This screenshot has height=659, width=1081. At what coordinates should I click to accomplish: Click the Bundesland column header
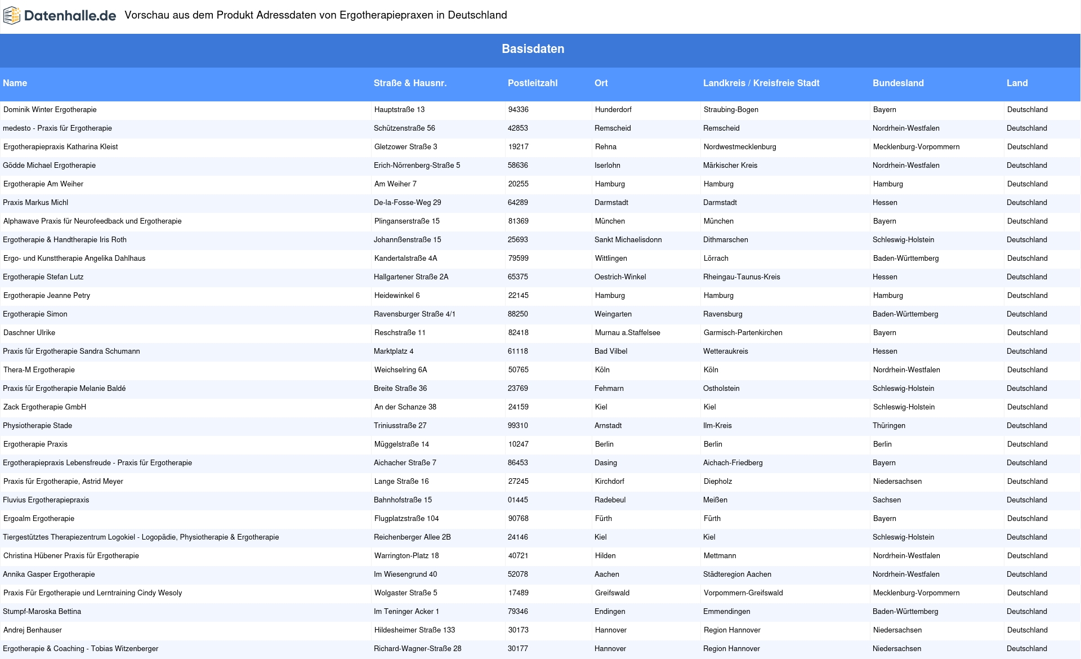point(898,83)
